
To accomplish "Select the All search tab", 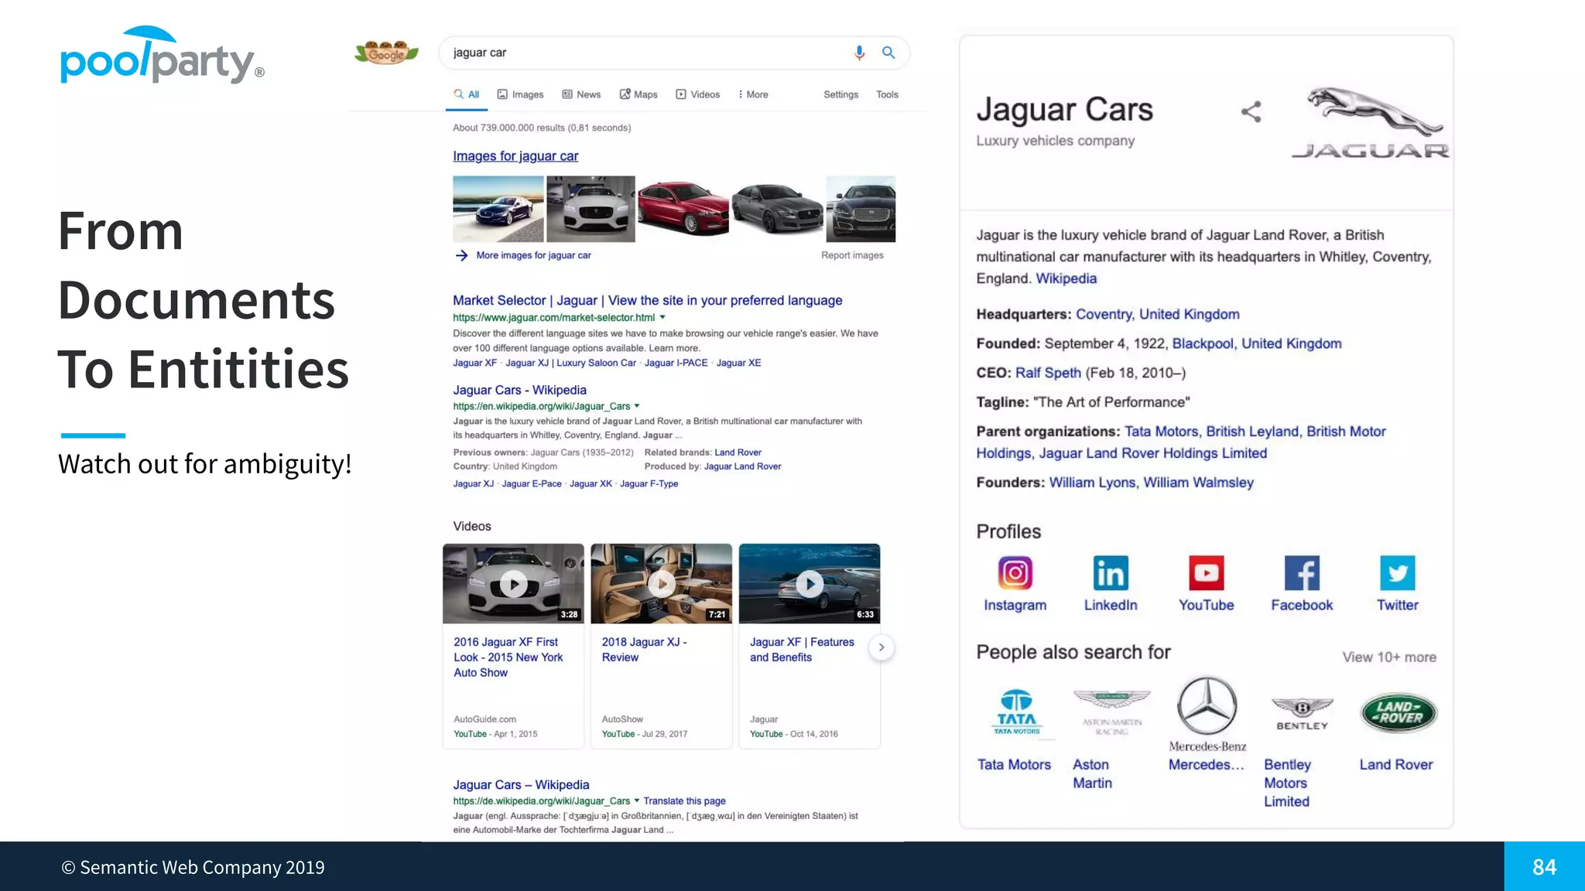I will (x=467, y=94).
